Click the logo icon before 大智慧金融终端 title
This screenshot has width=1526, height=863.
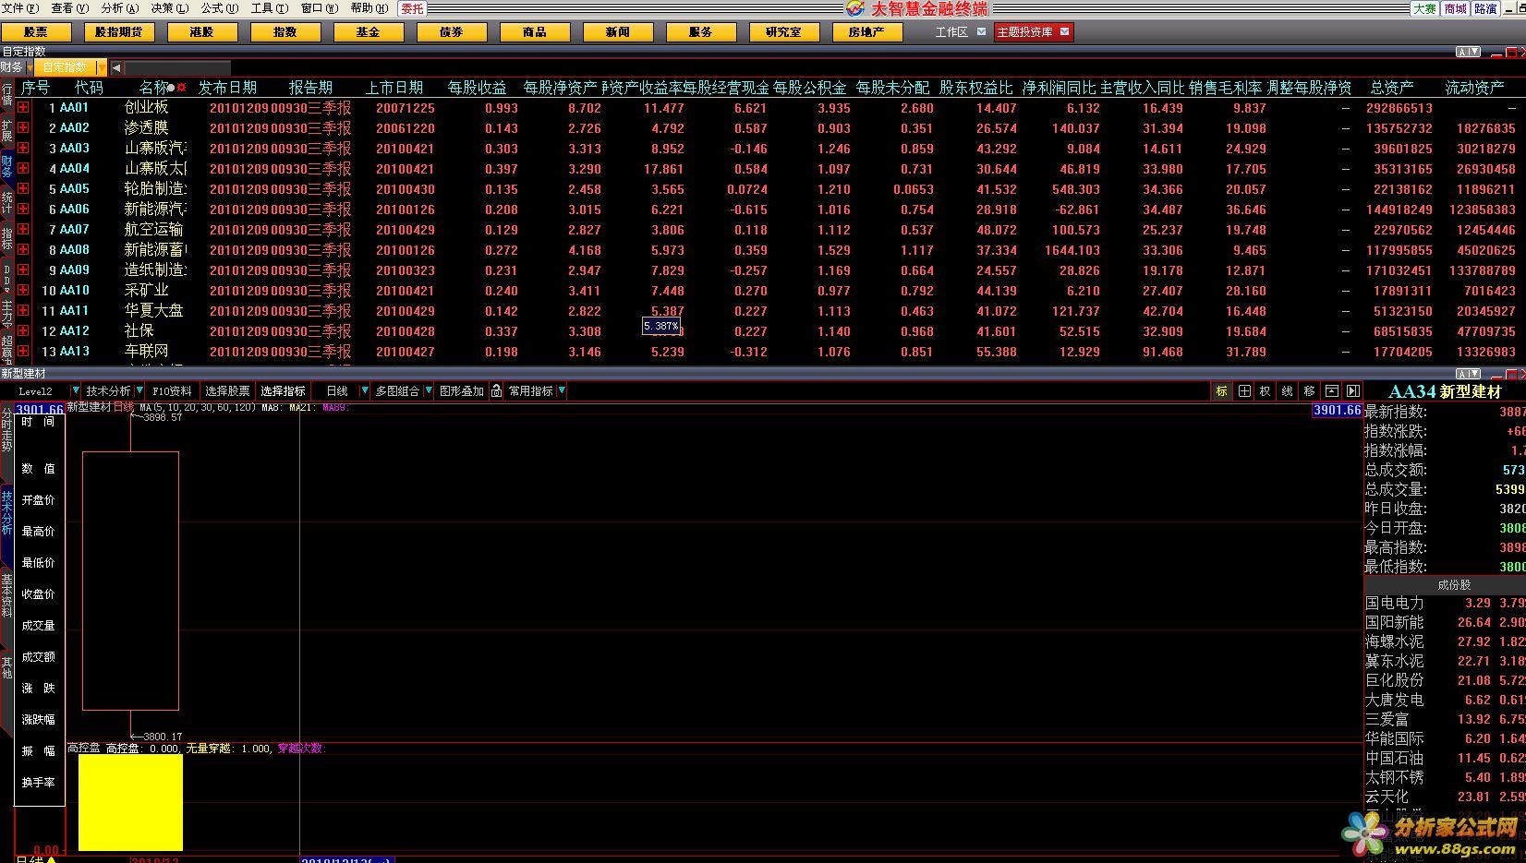855,8
